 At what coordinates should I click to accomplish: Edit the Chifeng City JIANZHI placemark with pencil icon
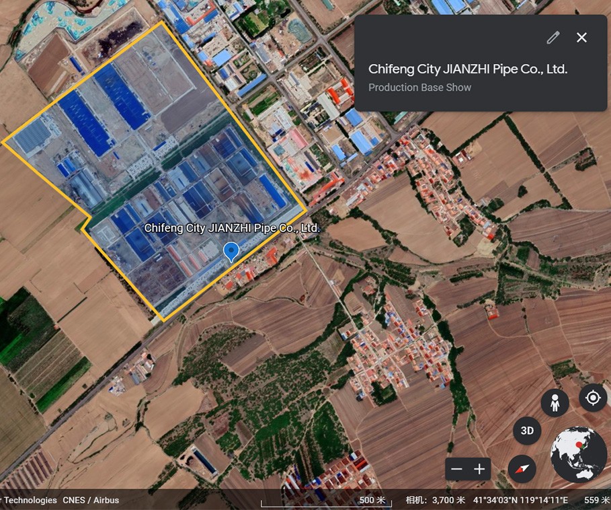click(x=553, y=38)
